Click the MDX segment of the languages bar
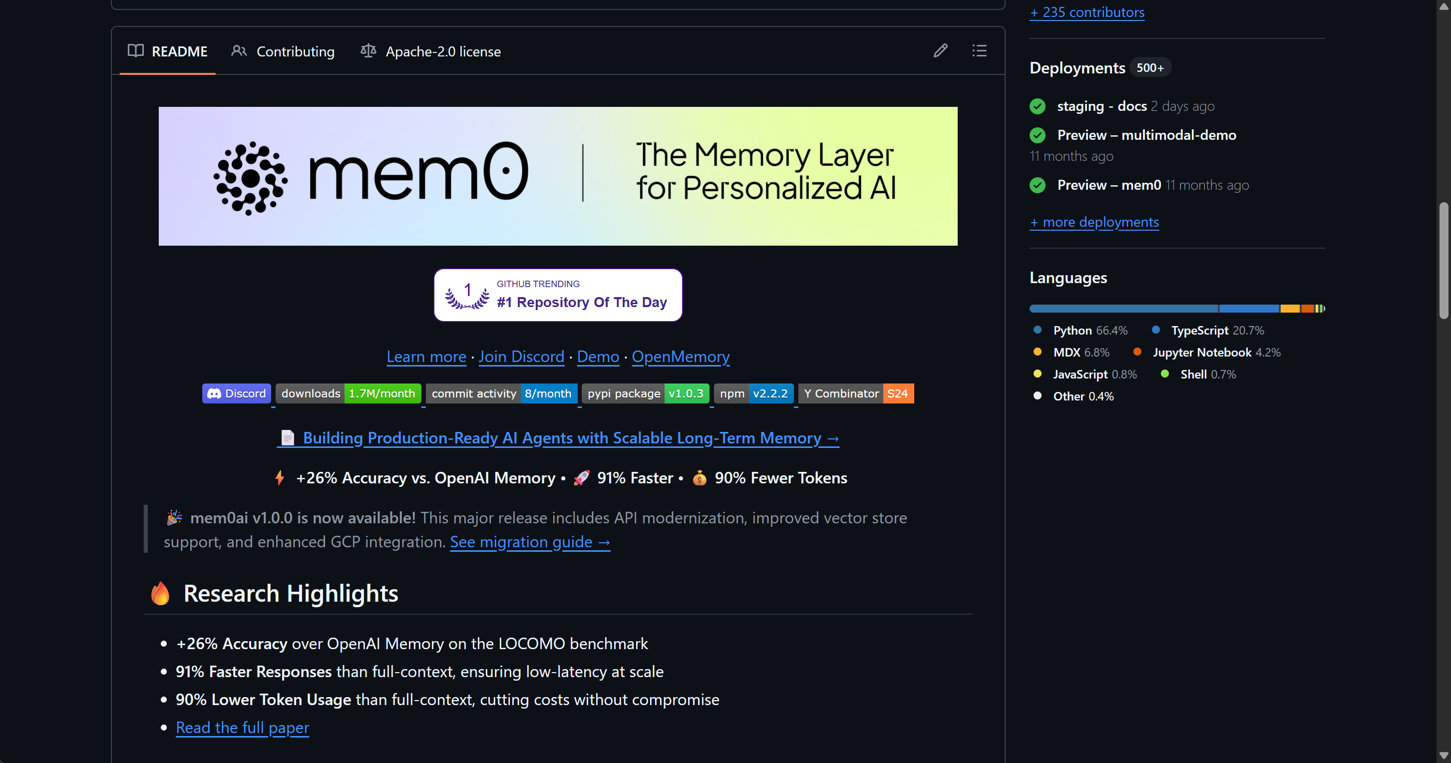Screen dimensions: 1451x763 pos(1290,309)
